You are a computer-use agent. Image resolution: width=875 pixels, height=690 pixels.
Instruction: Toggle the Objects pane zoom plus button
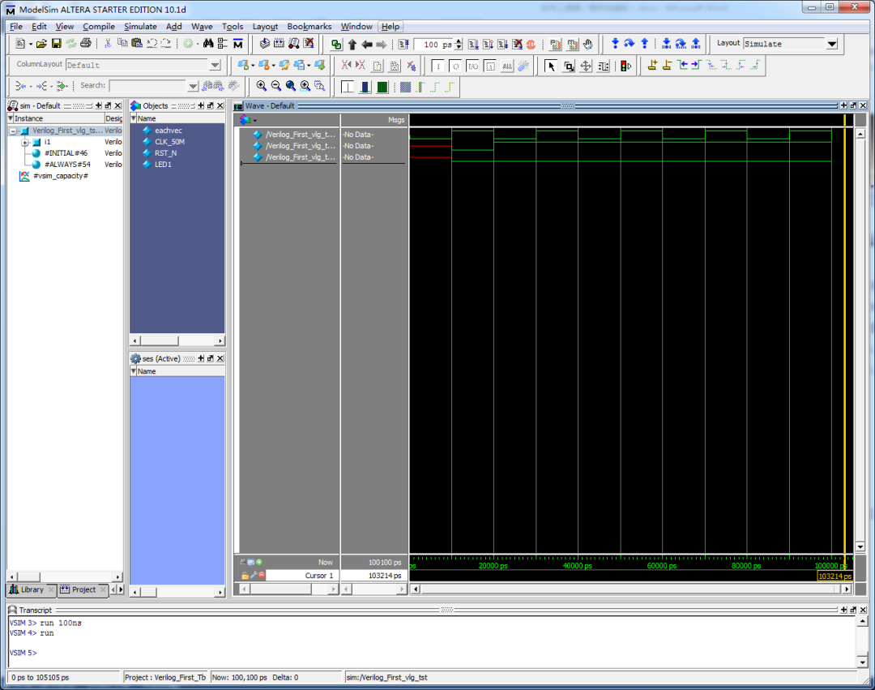click(199, 105)
